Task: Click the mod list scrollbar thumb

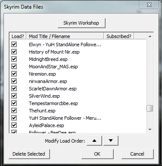Action: 150,109
